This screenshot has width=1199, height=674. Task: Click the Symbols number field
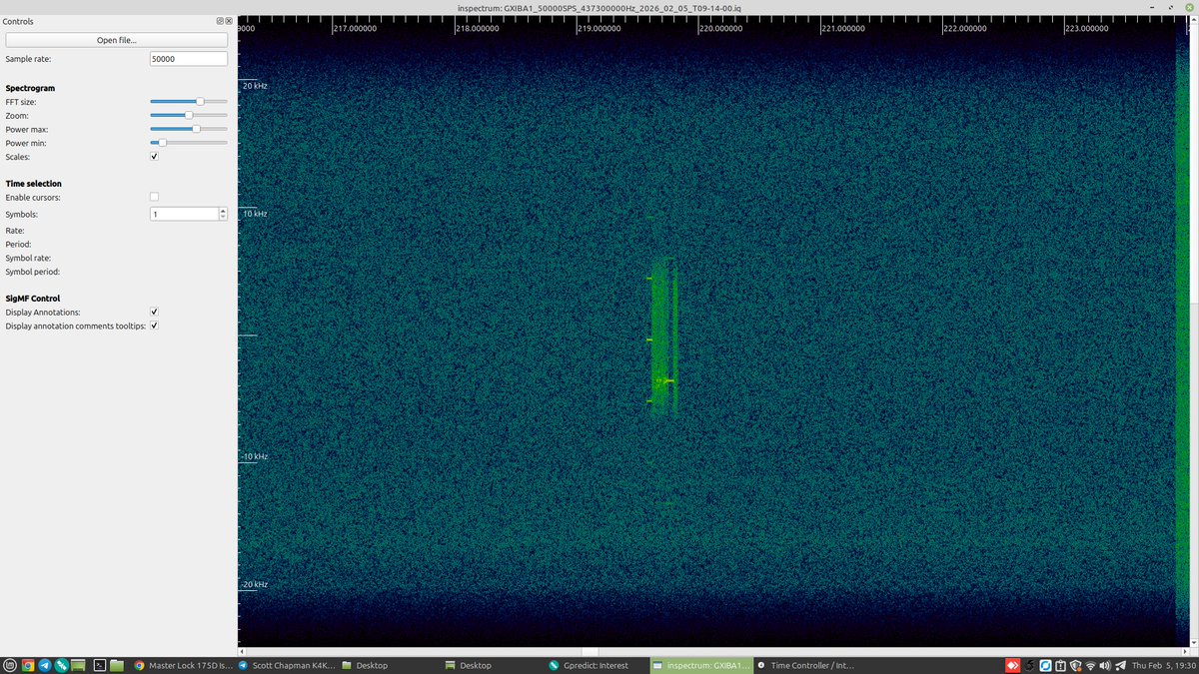(x=183, y=214)
